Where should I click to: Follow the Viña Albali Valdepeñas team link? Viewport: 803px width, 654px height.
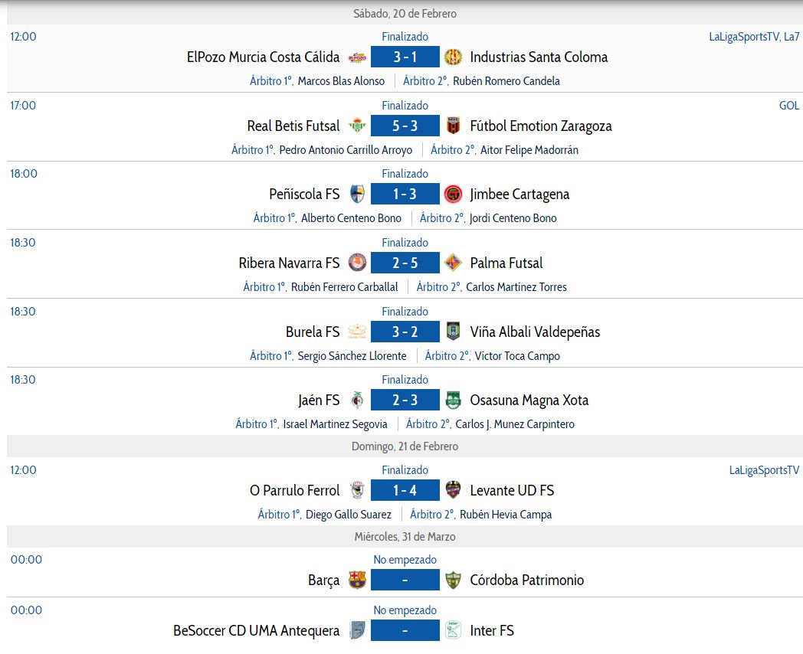coord(535,332)
